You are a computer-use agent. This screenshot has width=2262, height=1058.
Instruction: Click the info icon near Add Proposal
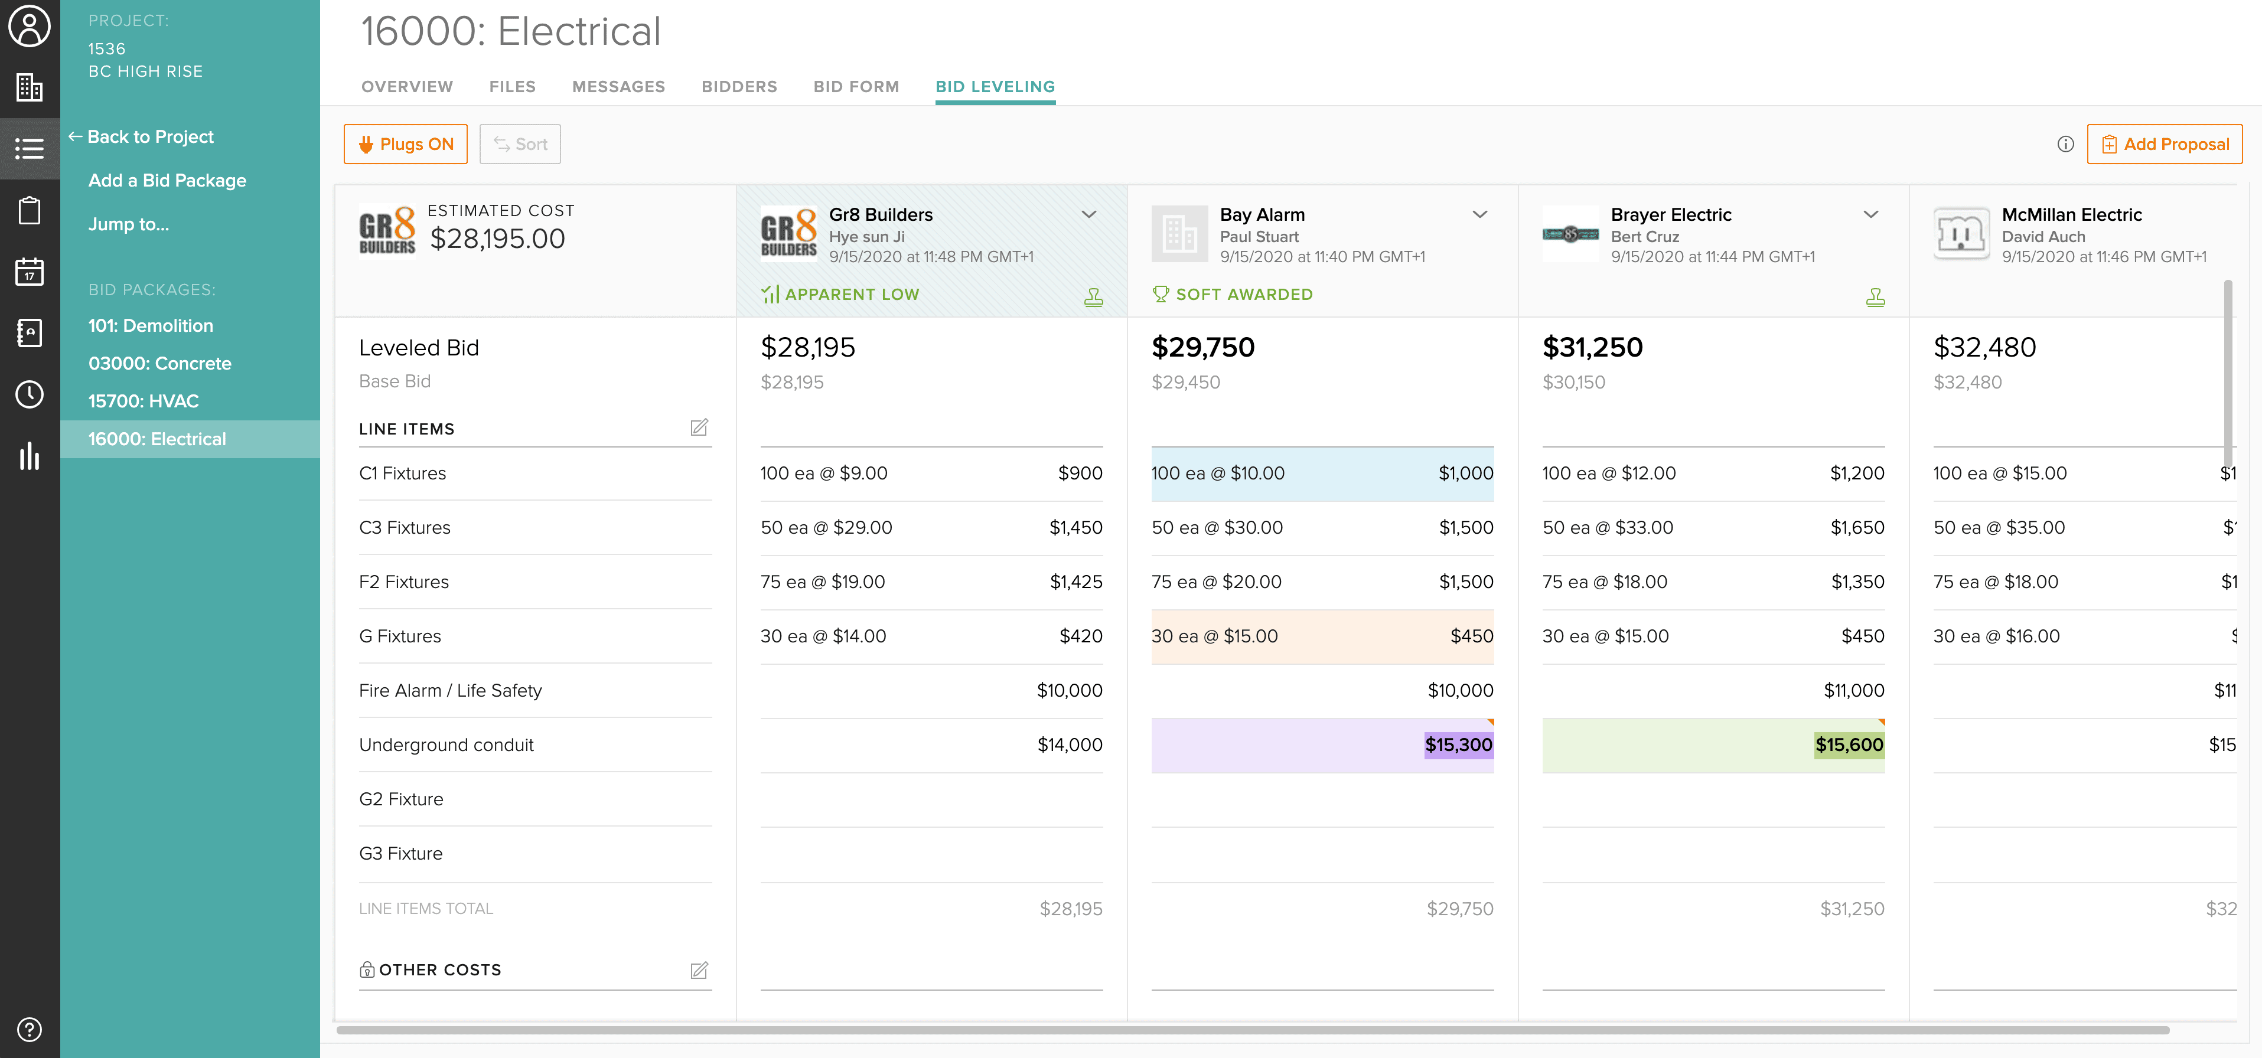click(2065, 144)
